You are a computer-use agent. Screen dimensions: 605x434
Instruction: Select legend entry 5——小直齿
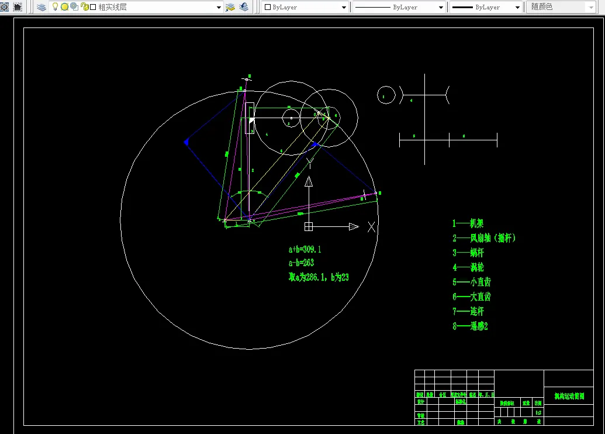click(472, 282)
